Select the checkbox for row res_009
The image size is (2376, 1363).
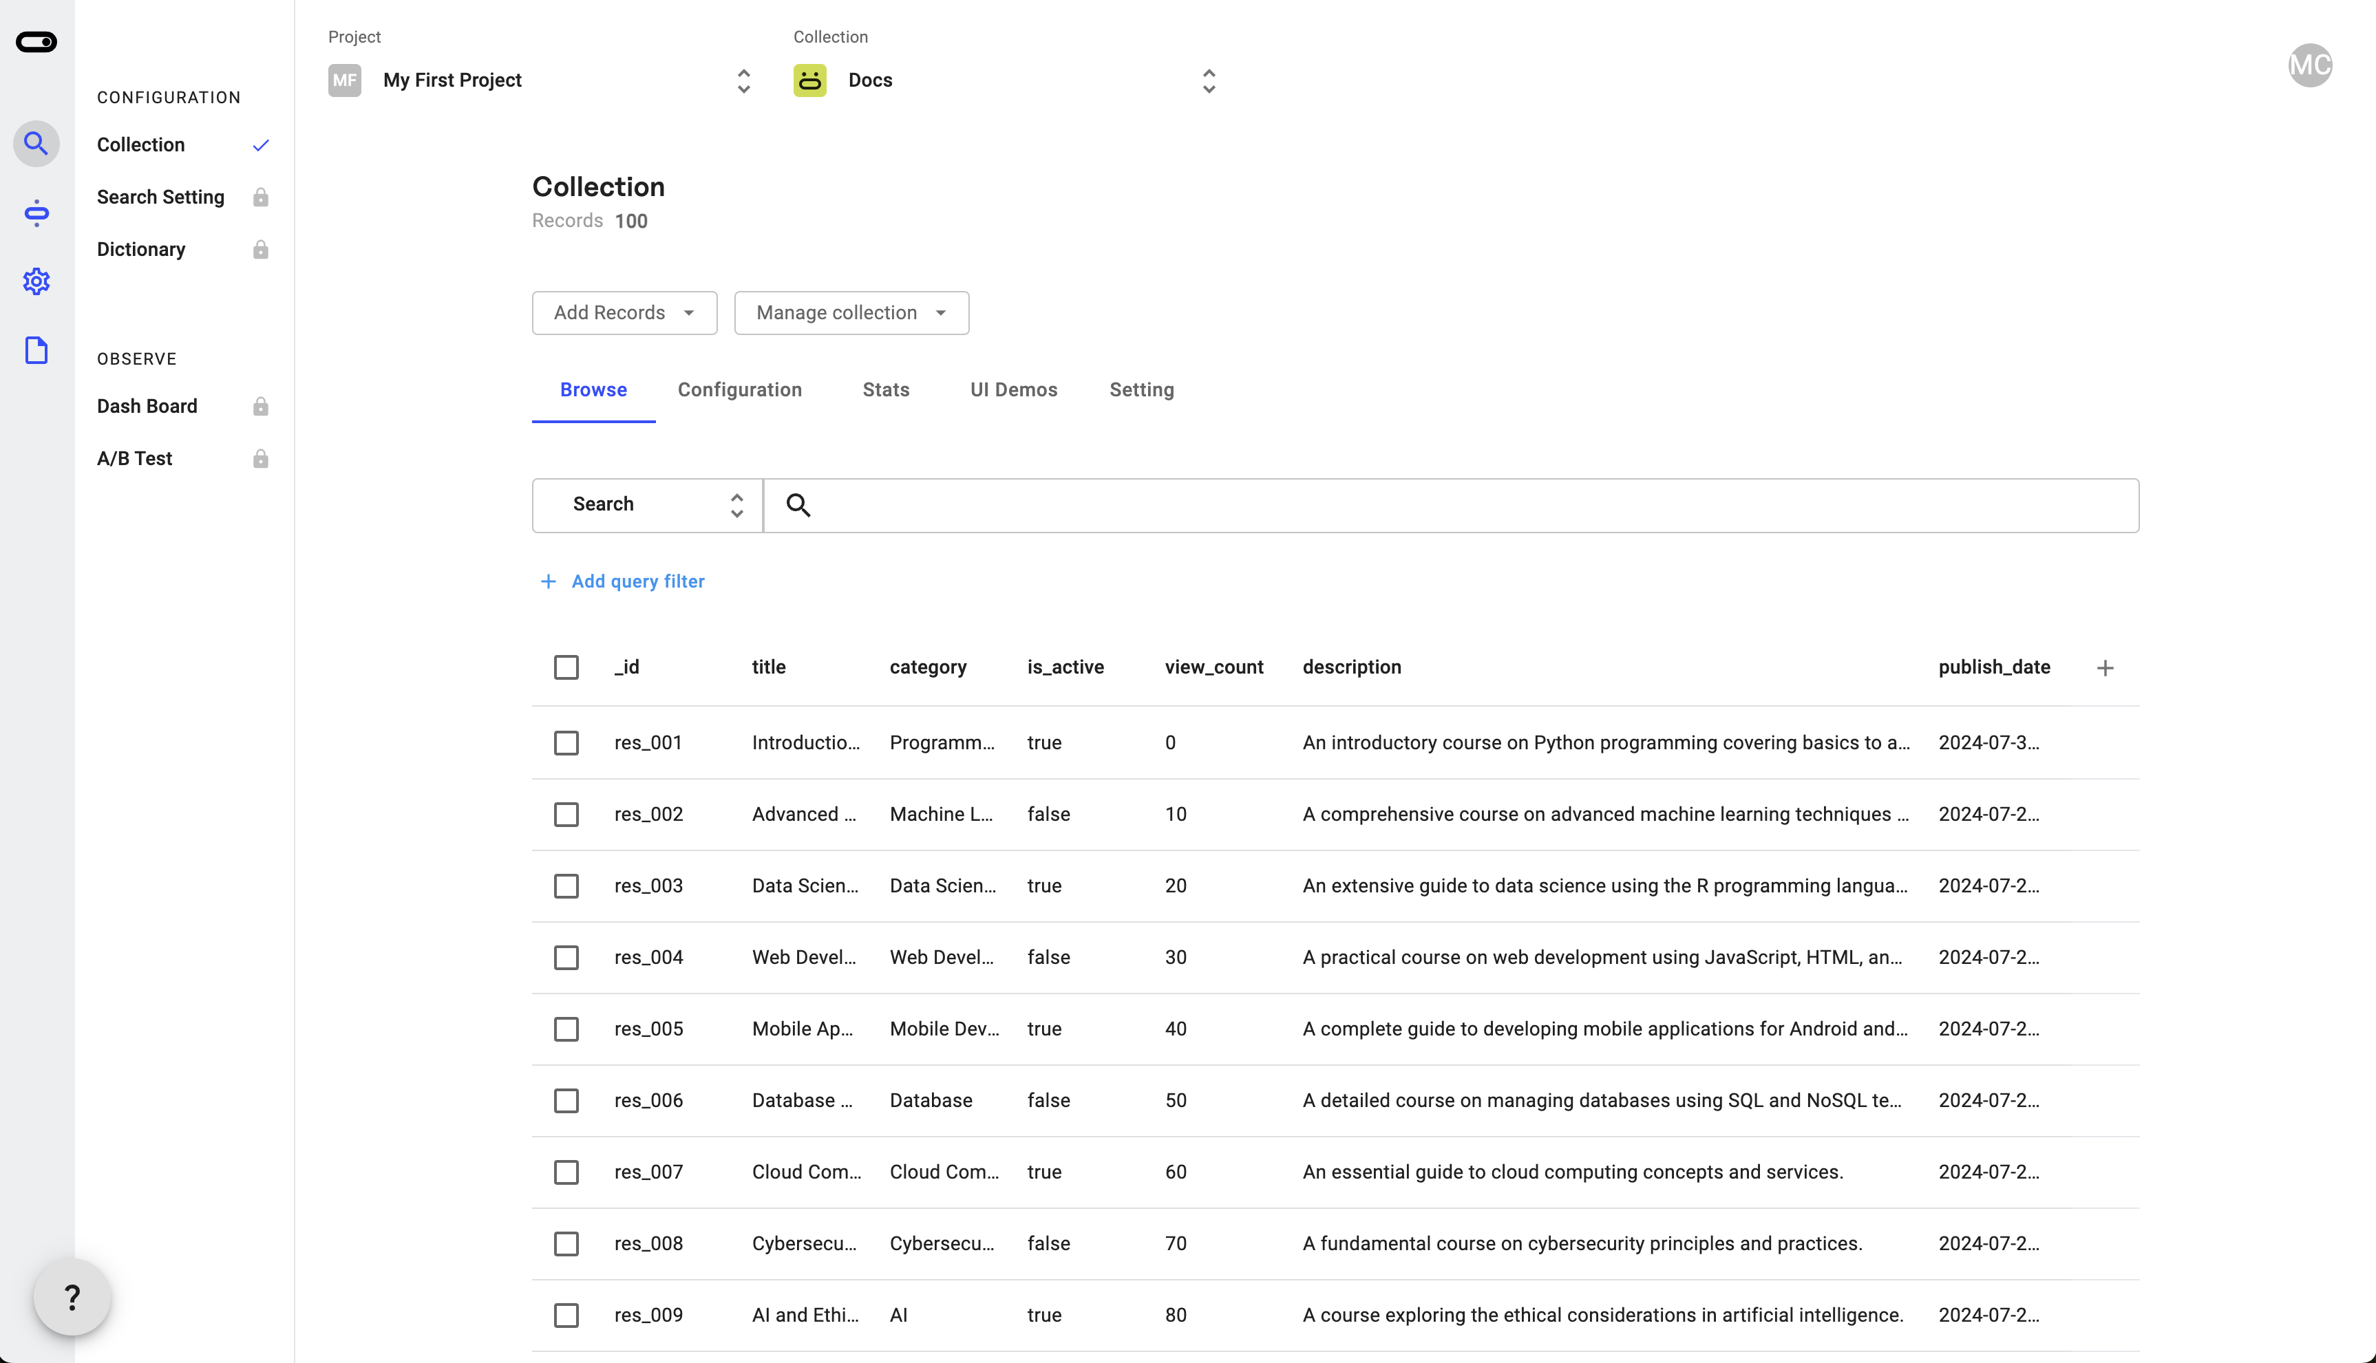566,1316
